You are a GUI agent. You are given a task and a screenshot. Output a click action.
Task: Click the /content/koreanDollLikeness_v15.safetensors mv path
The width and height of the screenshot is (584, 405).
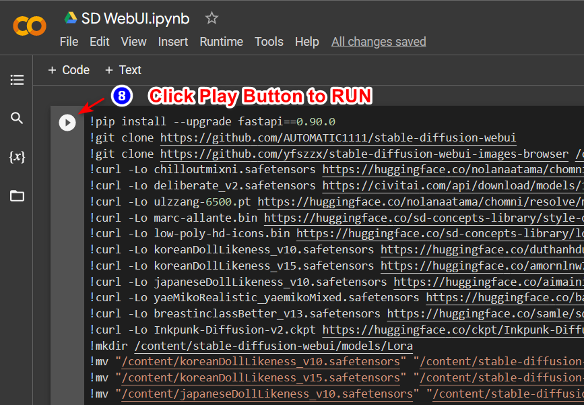click(261, 378)
